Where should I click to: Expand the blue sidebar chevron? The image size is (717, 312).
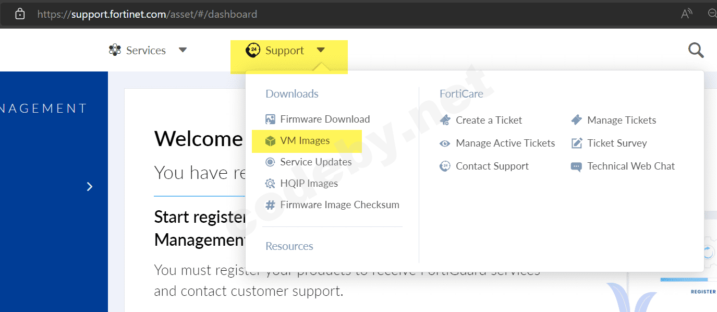[x=90, y=187]
